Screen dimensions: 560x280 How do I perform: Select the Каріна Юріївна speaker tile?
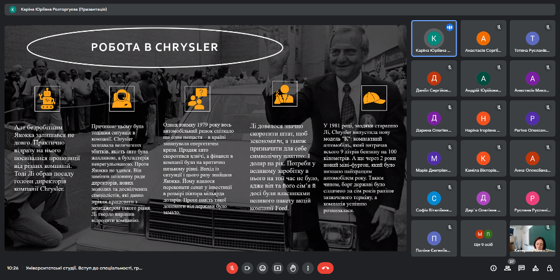click(434, 38)
